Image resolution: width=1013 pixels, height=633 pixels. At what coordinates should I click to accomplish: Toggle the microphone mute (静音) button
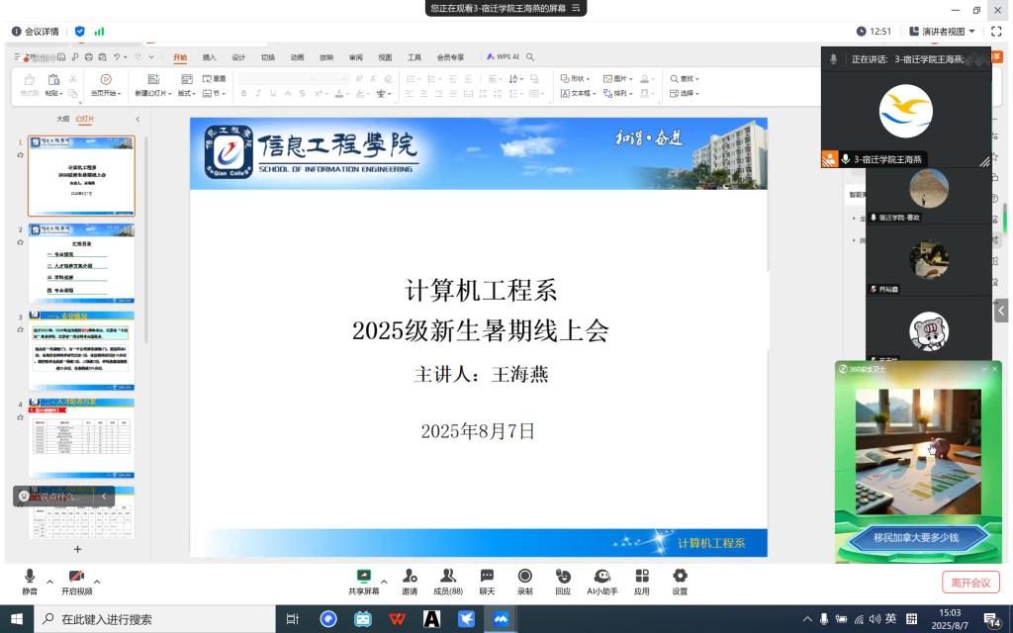[x=30, y=581]
